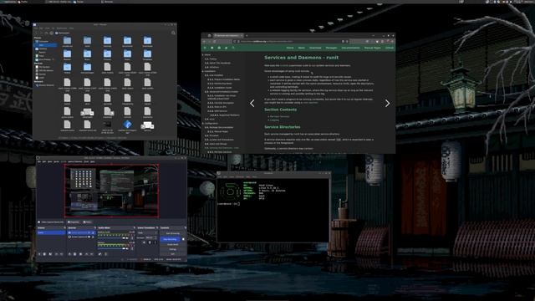The image size is (535, 301).
Task: Pause recording using button beside recording control
Action: click(x=183, y=239)
